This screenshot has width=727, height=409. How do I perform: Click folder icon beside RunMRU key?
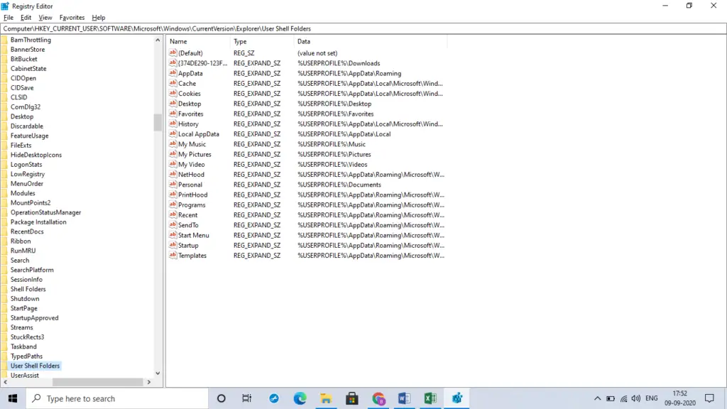pos(4,251)
